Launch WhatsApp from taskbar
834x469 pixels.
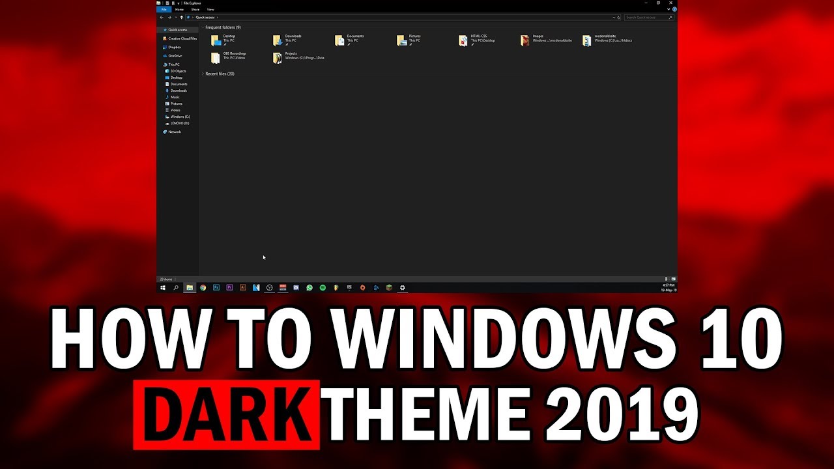click(x=309, y=287)
